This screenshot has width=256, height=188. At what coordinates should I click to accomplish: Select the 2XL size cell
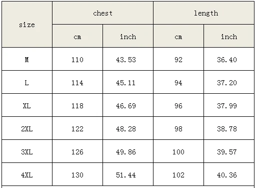(x=27, y=128)
